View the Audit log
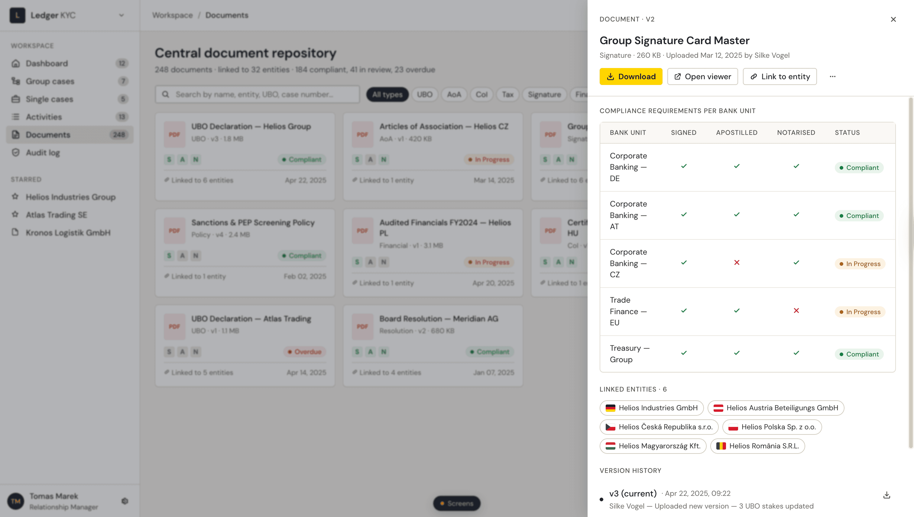This screenshot has height=517, width=914. pyautogui.click(x=43, y=153)
